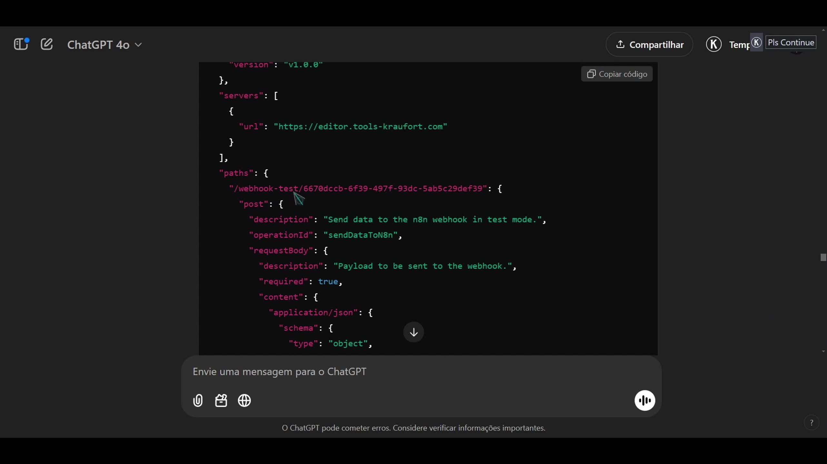Open the help question mark at bottom right

[811, 423]
